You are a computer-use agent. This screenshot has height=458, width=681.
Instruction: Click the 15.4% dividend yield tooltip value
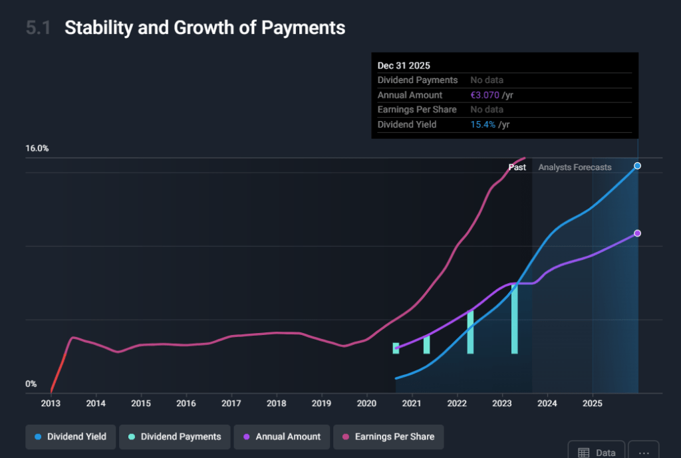[483, 124]
